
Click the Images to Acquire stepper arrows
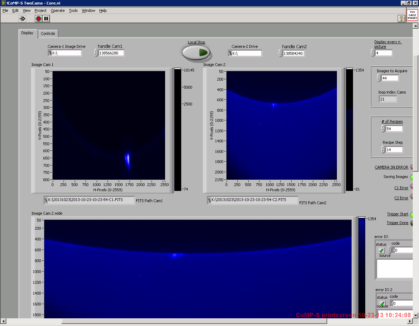379,78
